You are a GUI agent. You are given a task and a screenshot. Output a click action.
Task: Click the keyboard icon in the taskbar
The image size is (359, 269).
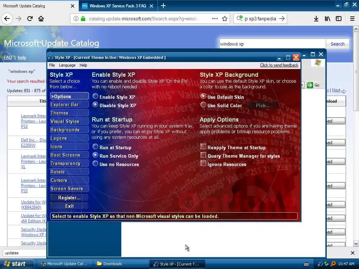(x=306, y=264)
